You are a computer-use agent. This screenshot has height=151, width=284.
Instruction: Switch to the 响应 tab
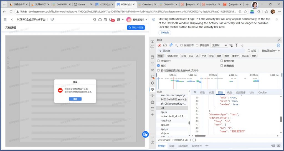point(229,92)
